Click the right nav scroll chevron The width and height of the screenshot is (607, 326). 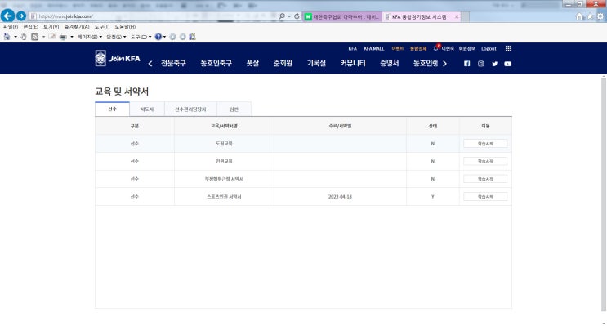tap(444, 64)
